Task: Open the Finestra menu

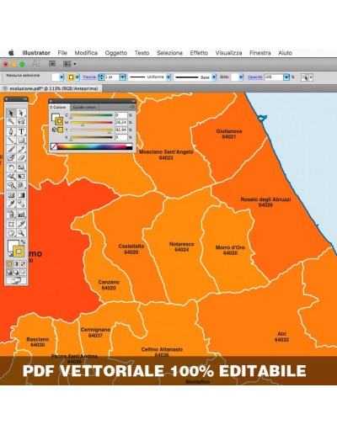Action: [x=260, y=53]
